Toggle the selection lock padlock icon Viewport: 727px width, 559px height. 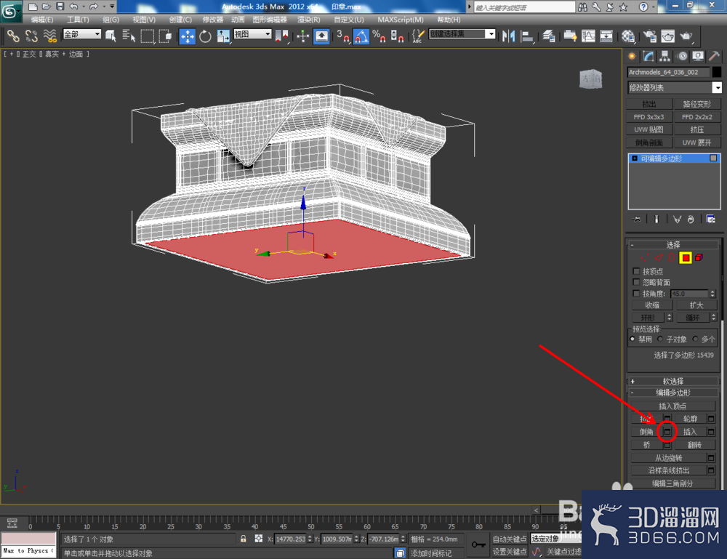[x=243, y=539]
